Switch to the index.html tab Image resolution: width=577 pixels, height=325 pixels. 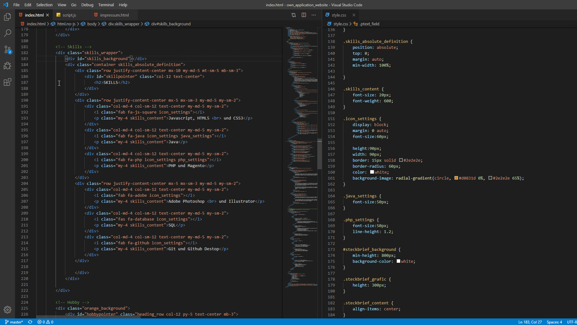[34, 15]
